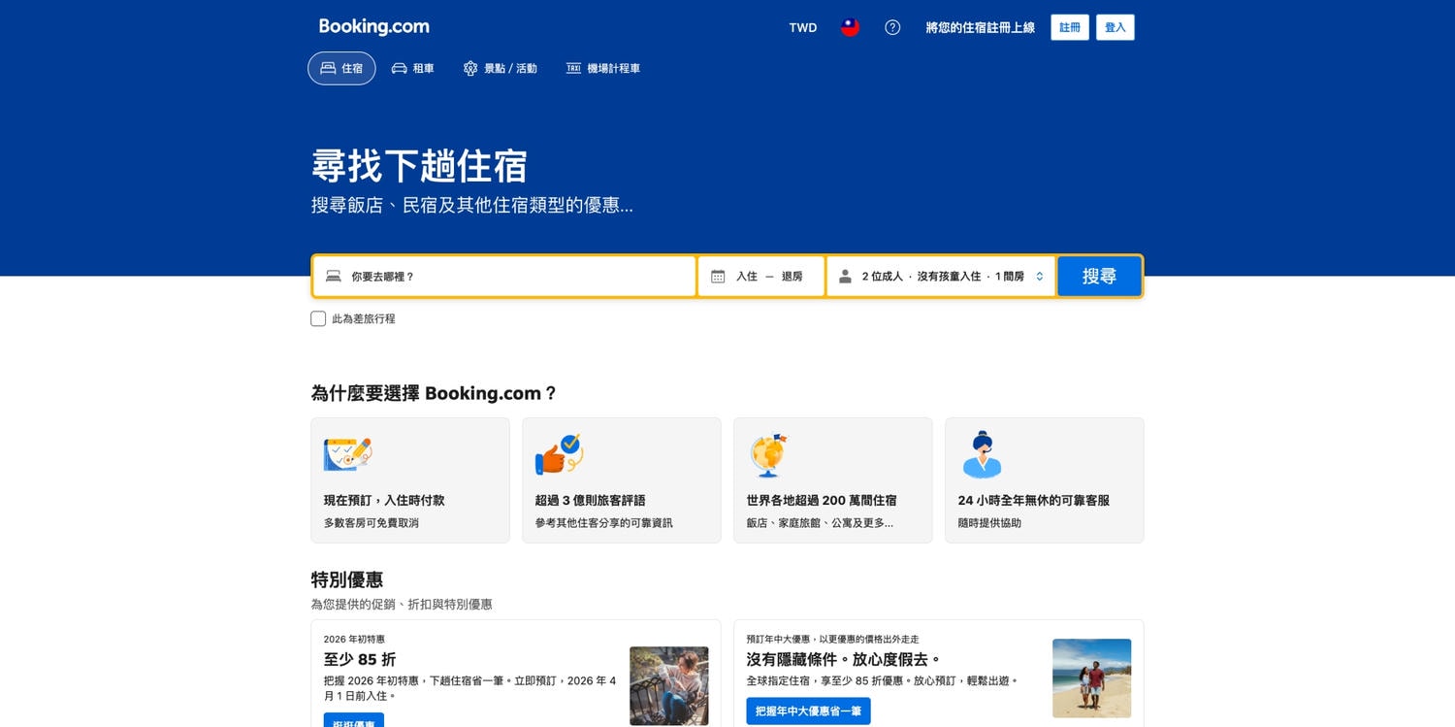Open the 2 位成人 guests and rooms selector

click(941, 277)
